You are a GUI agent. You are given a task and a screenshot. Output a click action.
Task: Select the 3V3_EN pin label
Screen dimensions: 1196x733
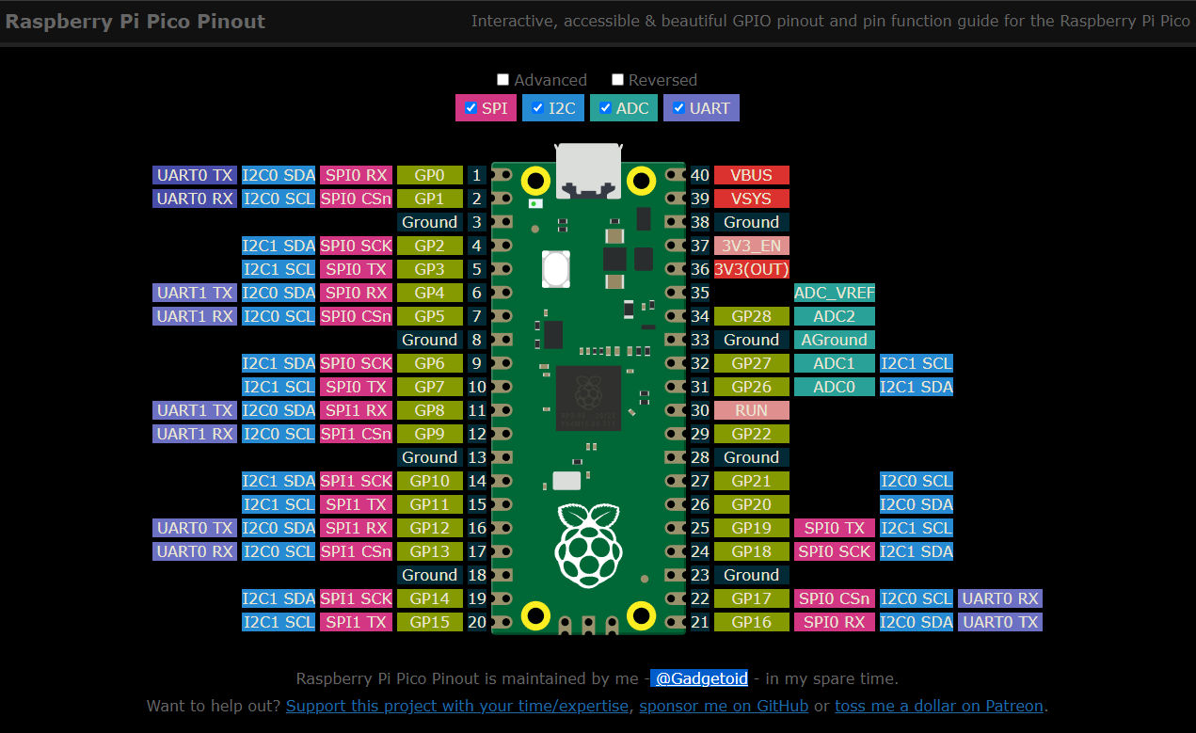[x=752, y=246]
